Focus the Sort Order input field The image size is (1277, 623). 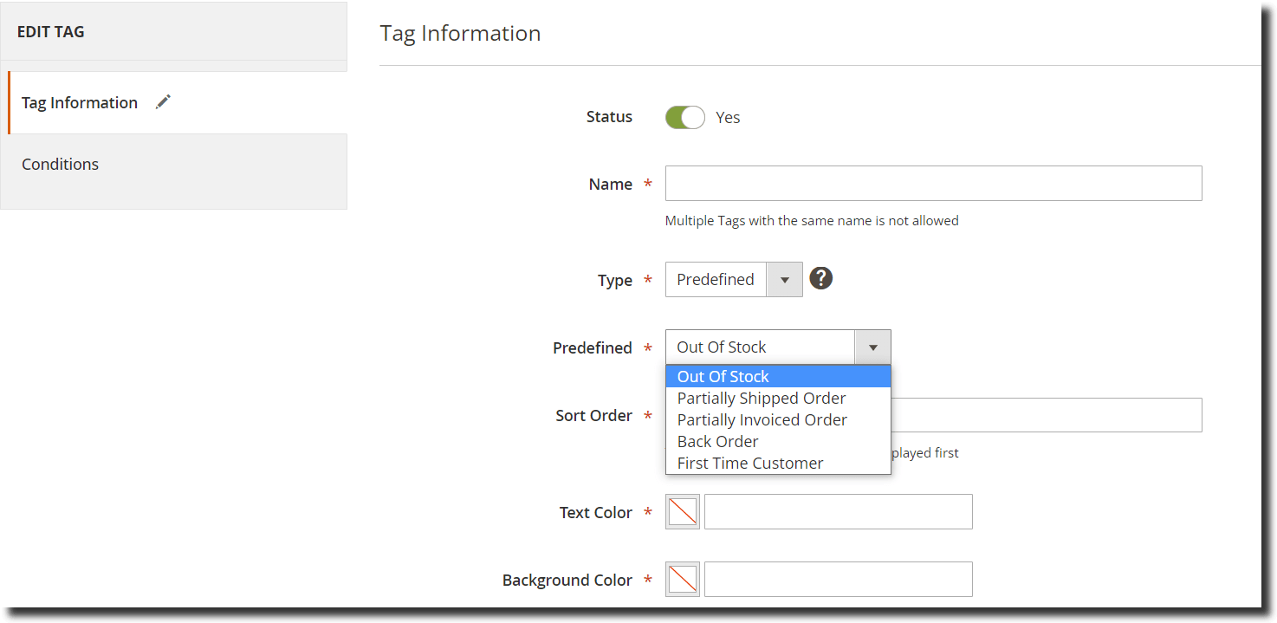click(1045, 415)
